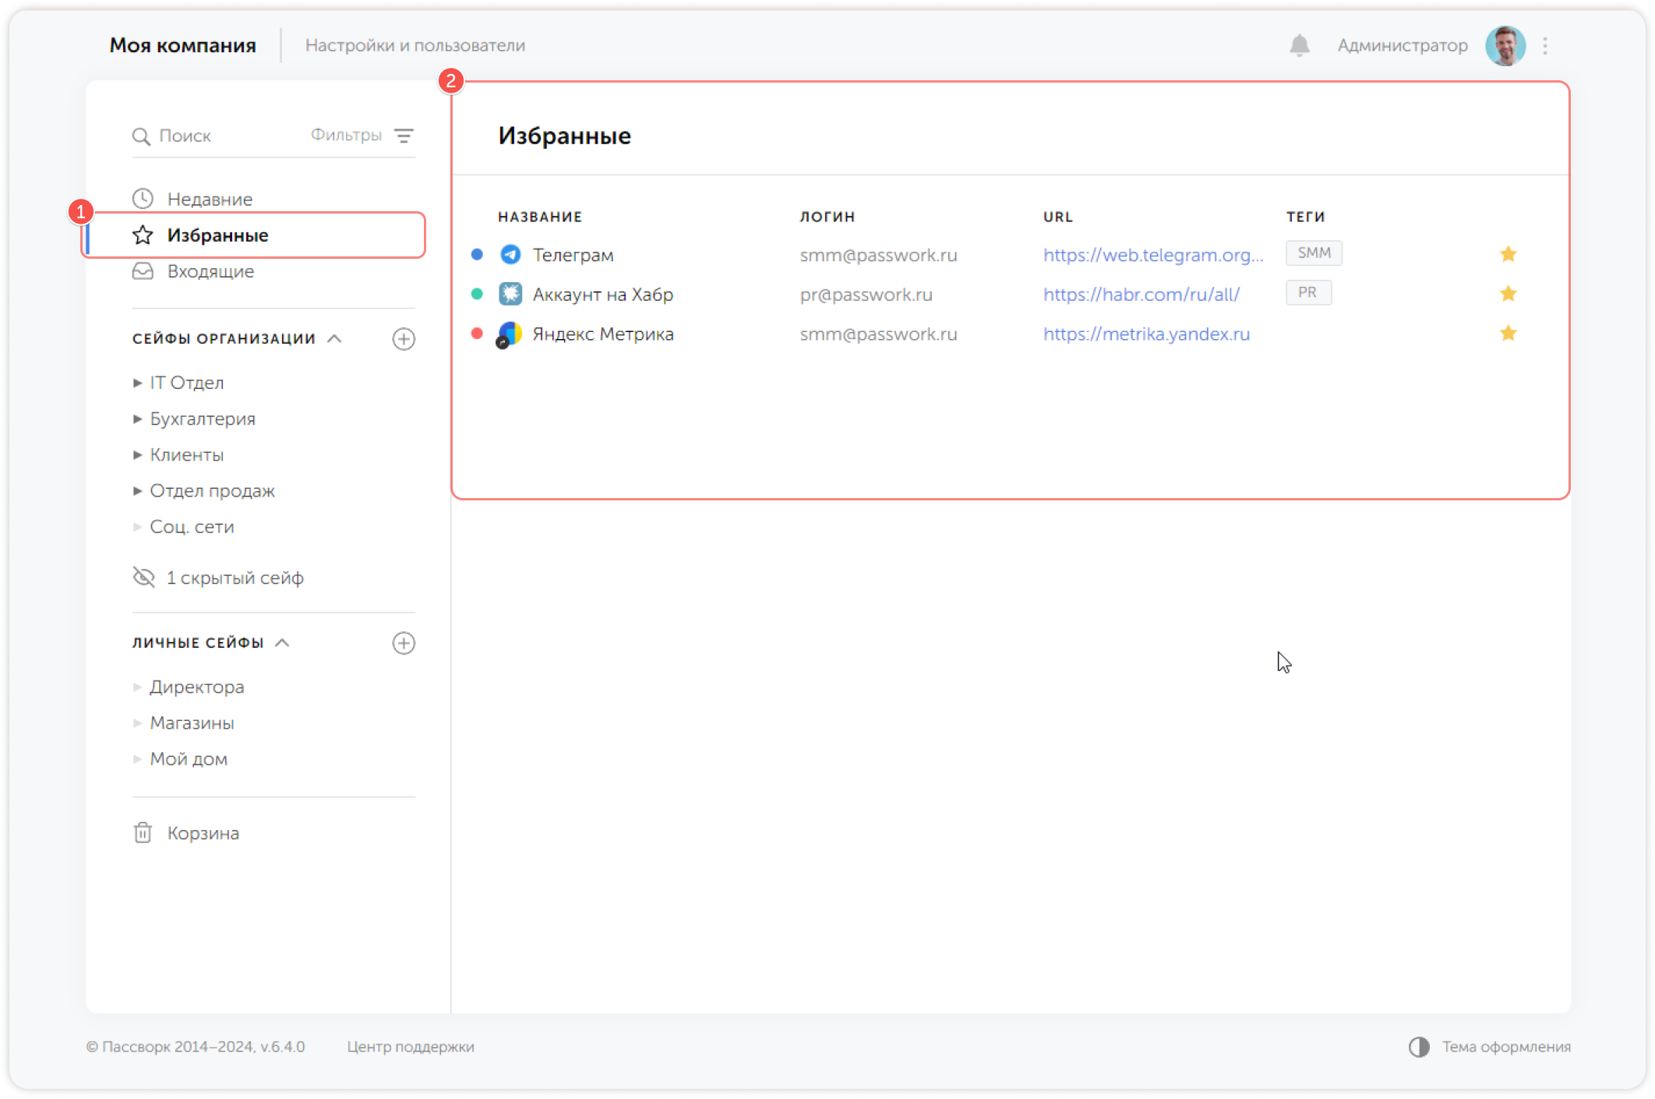Screen dimensions: 1655x1099
Task: Click the administrator avatar picture
Action: (1505, 45)
